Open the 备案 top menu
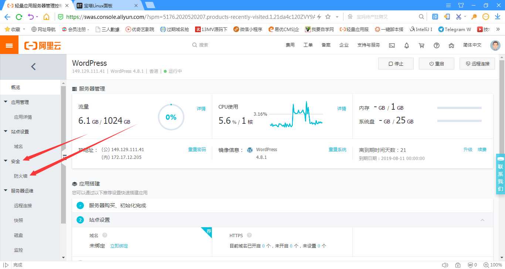Viewport: 505px width, 269px height. point(326,45)
